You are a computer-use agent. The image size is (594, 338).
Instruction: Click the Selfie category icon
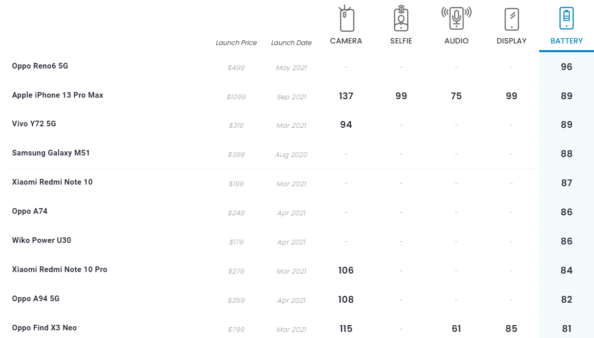pyautogui.click(x=401, y=19)
